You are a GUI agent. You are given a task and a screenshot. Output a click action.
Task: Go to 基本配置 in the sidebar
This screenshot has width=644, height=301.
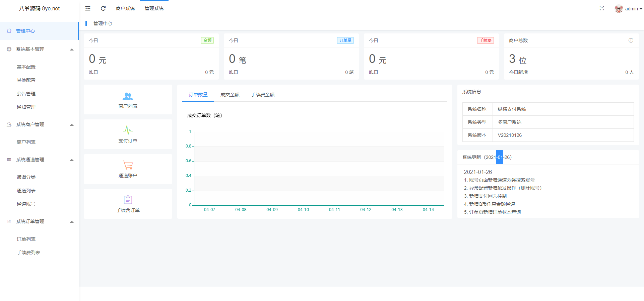[x=26, y=67]
